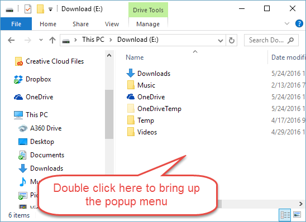Click the navigation pane scroll up arrow
This screenshot has height=222, width=306.
(109, 55)
